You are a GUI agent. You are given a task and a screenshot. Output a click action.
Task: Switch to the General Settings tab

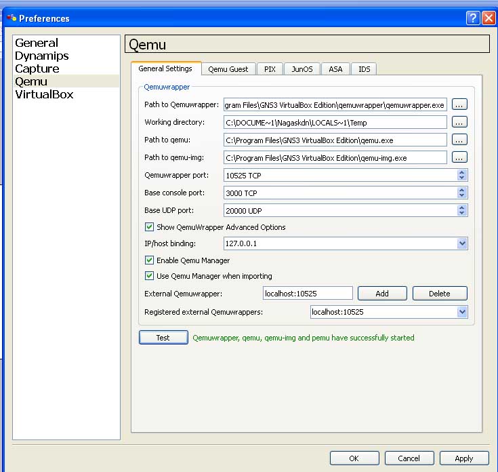(165, 68)
